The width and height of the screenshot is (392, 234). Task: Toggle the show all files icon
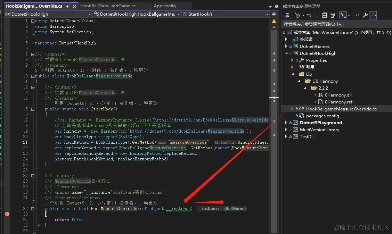coord(332,16)
